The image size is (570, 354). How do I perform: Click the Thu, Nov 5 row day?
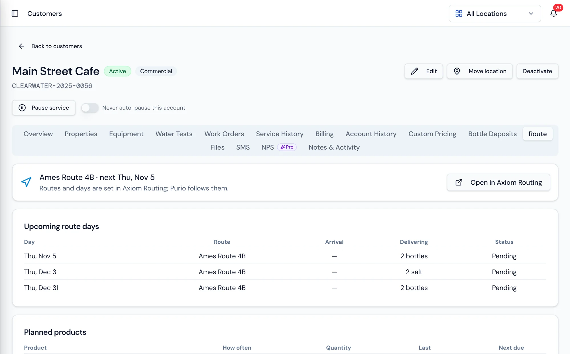click(40, 256)
